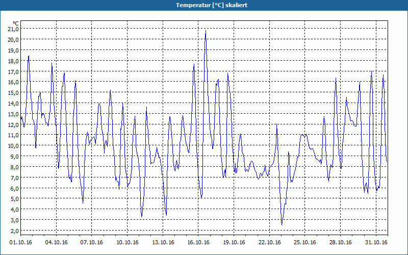Screen dimensions: 408x255
Task: Click the 18,0 y-axis label
Action: [x=14, y=61]
